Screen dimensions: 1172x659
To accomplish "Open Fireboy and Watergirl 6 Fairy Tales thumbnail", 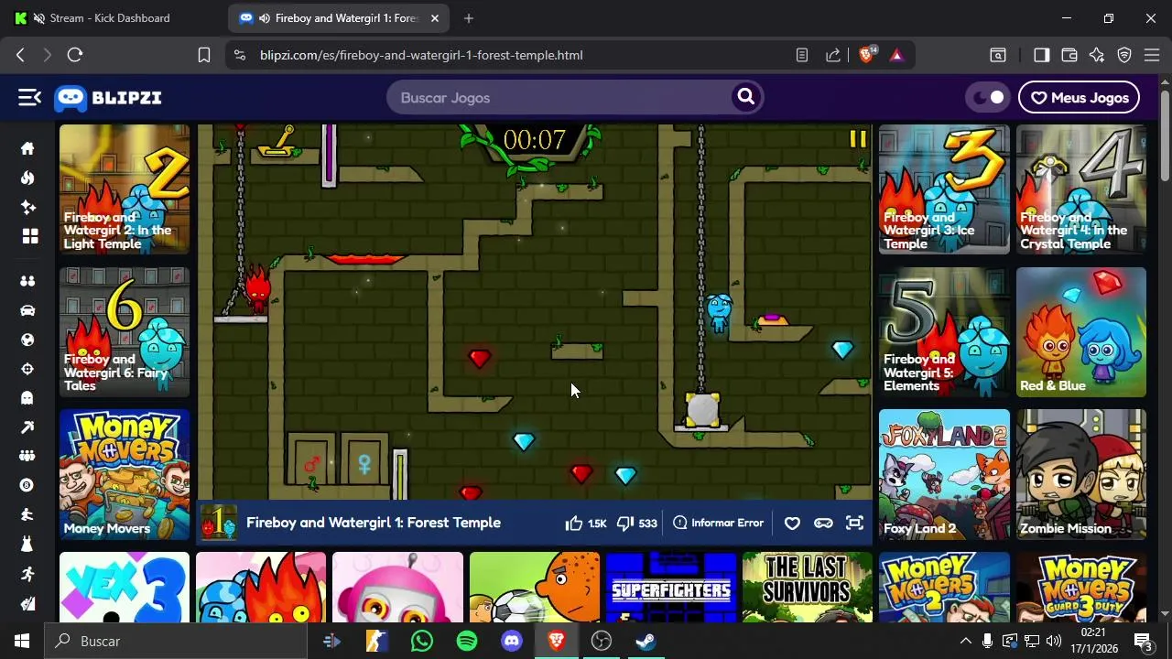I will [x=125, y=331].
